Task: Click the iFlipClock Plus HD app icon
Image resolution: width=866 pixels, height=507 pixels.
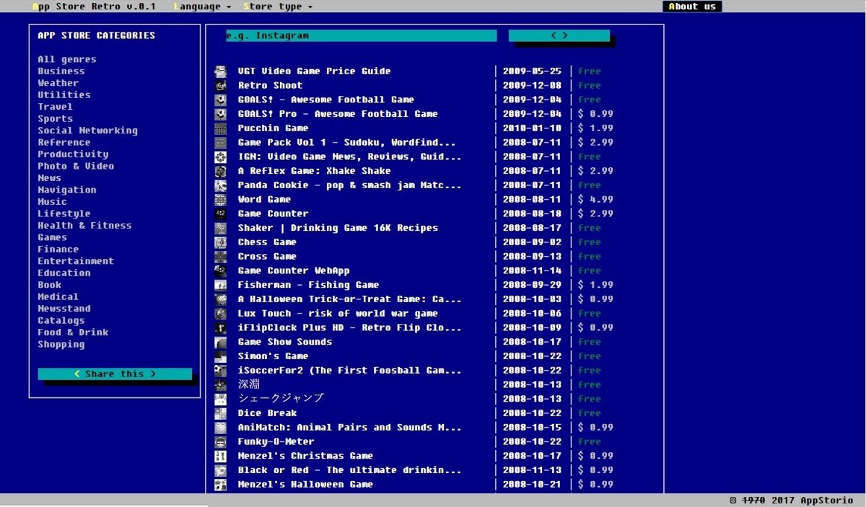Action: [x=221, y=328]
